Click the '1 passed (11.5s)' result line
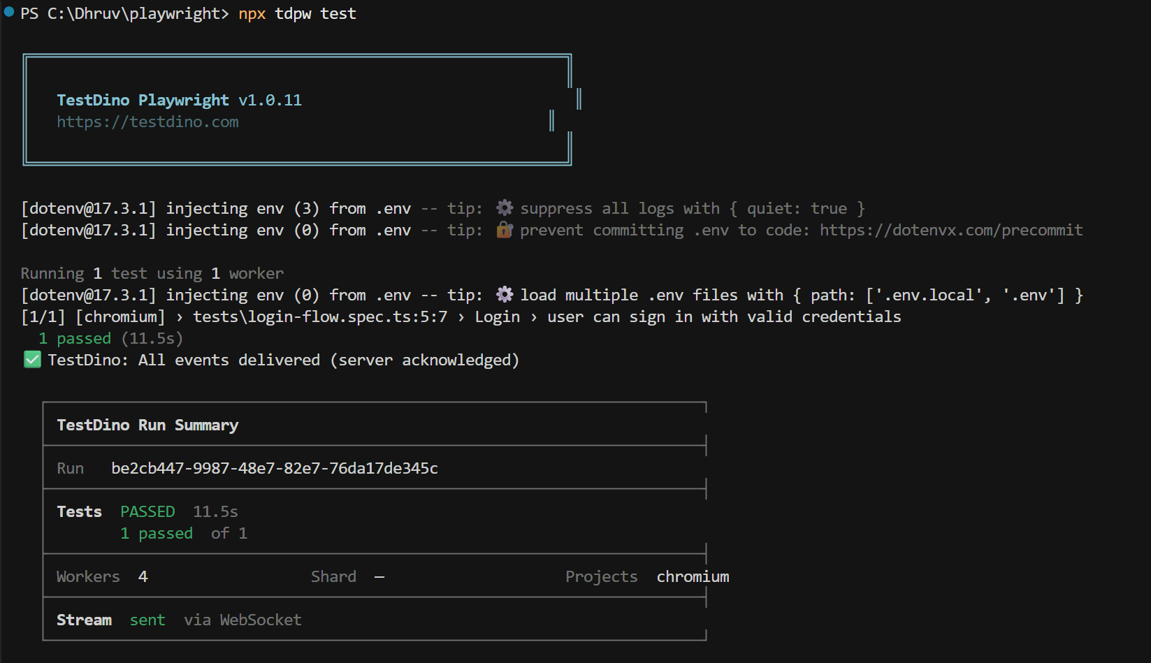This screenshot has width=1151, height=663. 110,339
